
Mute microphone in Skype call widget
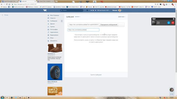169,23
